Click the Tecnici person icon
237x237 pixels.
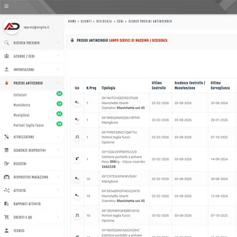[7, 231]
